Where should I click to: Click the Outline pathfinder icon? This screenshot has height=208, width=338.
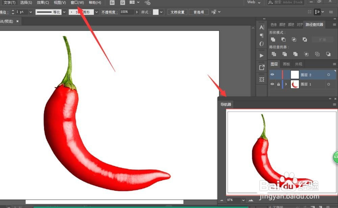tap(317, 54)
